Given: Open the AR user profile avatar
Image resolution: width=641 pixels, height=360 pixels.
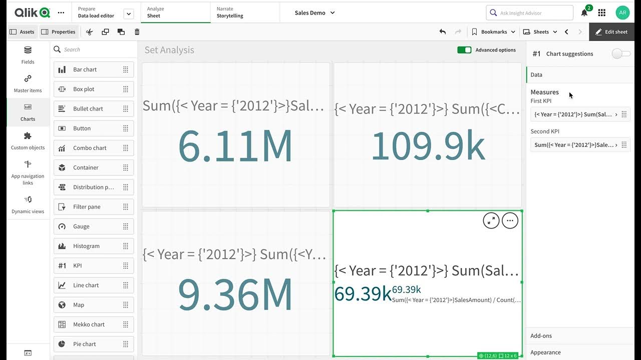Looking at the screenshot, I should [622, 12].
